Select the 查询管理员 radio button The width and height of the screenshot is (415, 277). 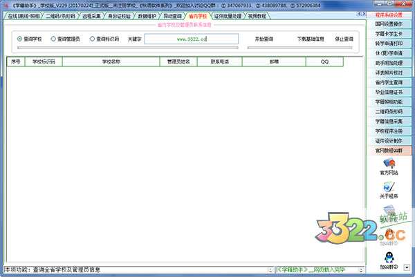click(53, 39)
